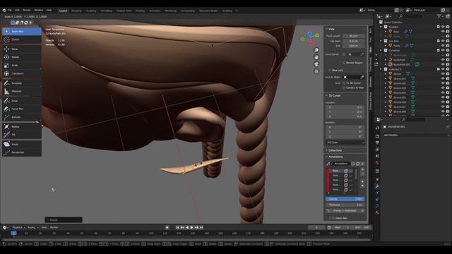Open the Edit menu

point(17,10)
